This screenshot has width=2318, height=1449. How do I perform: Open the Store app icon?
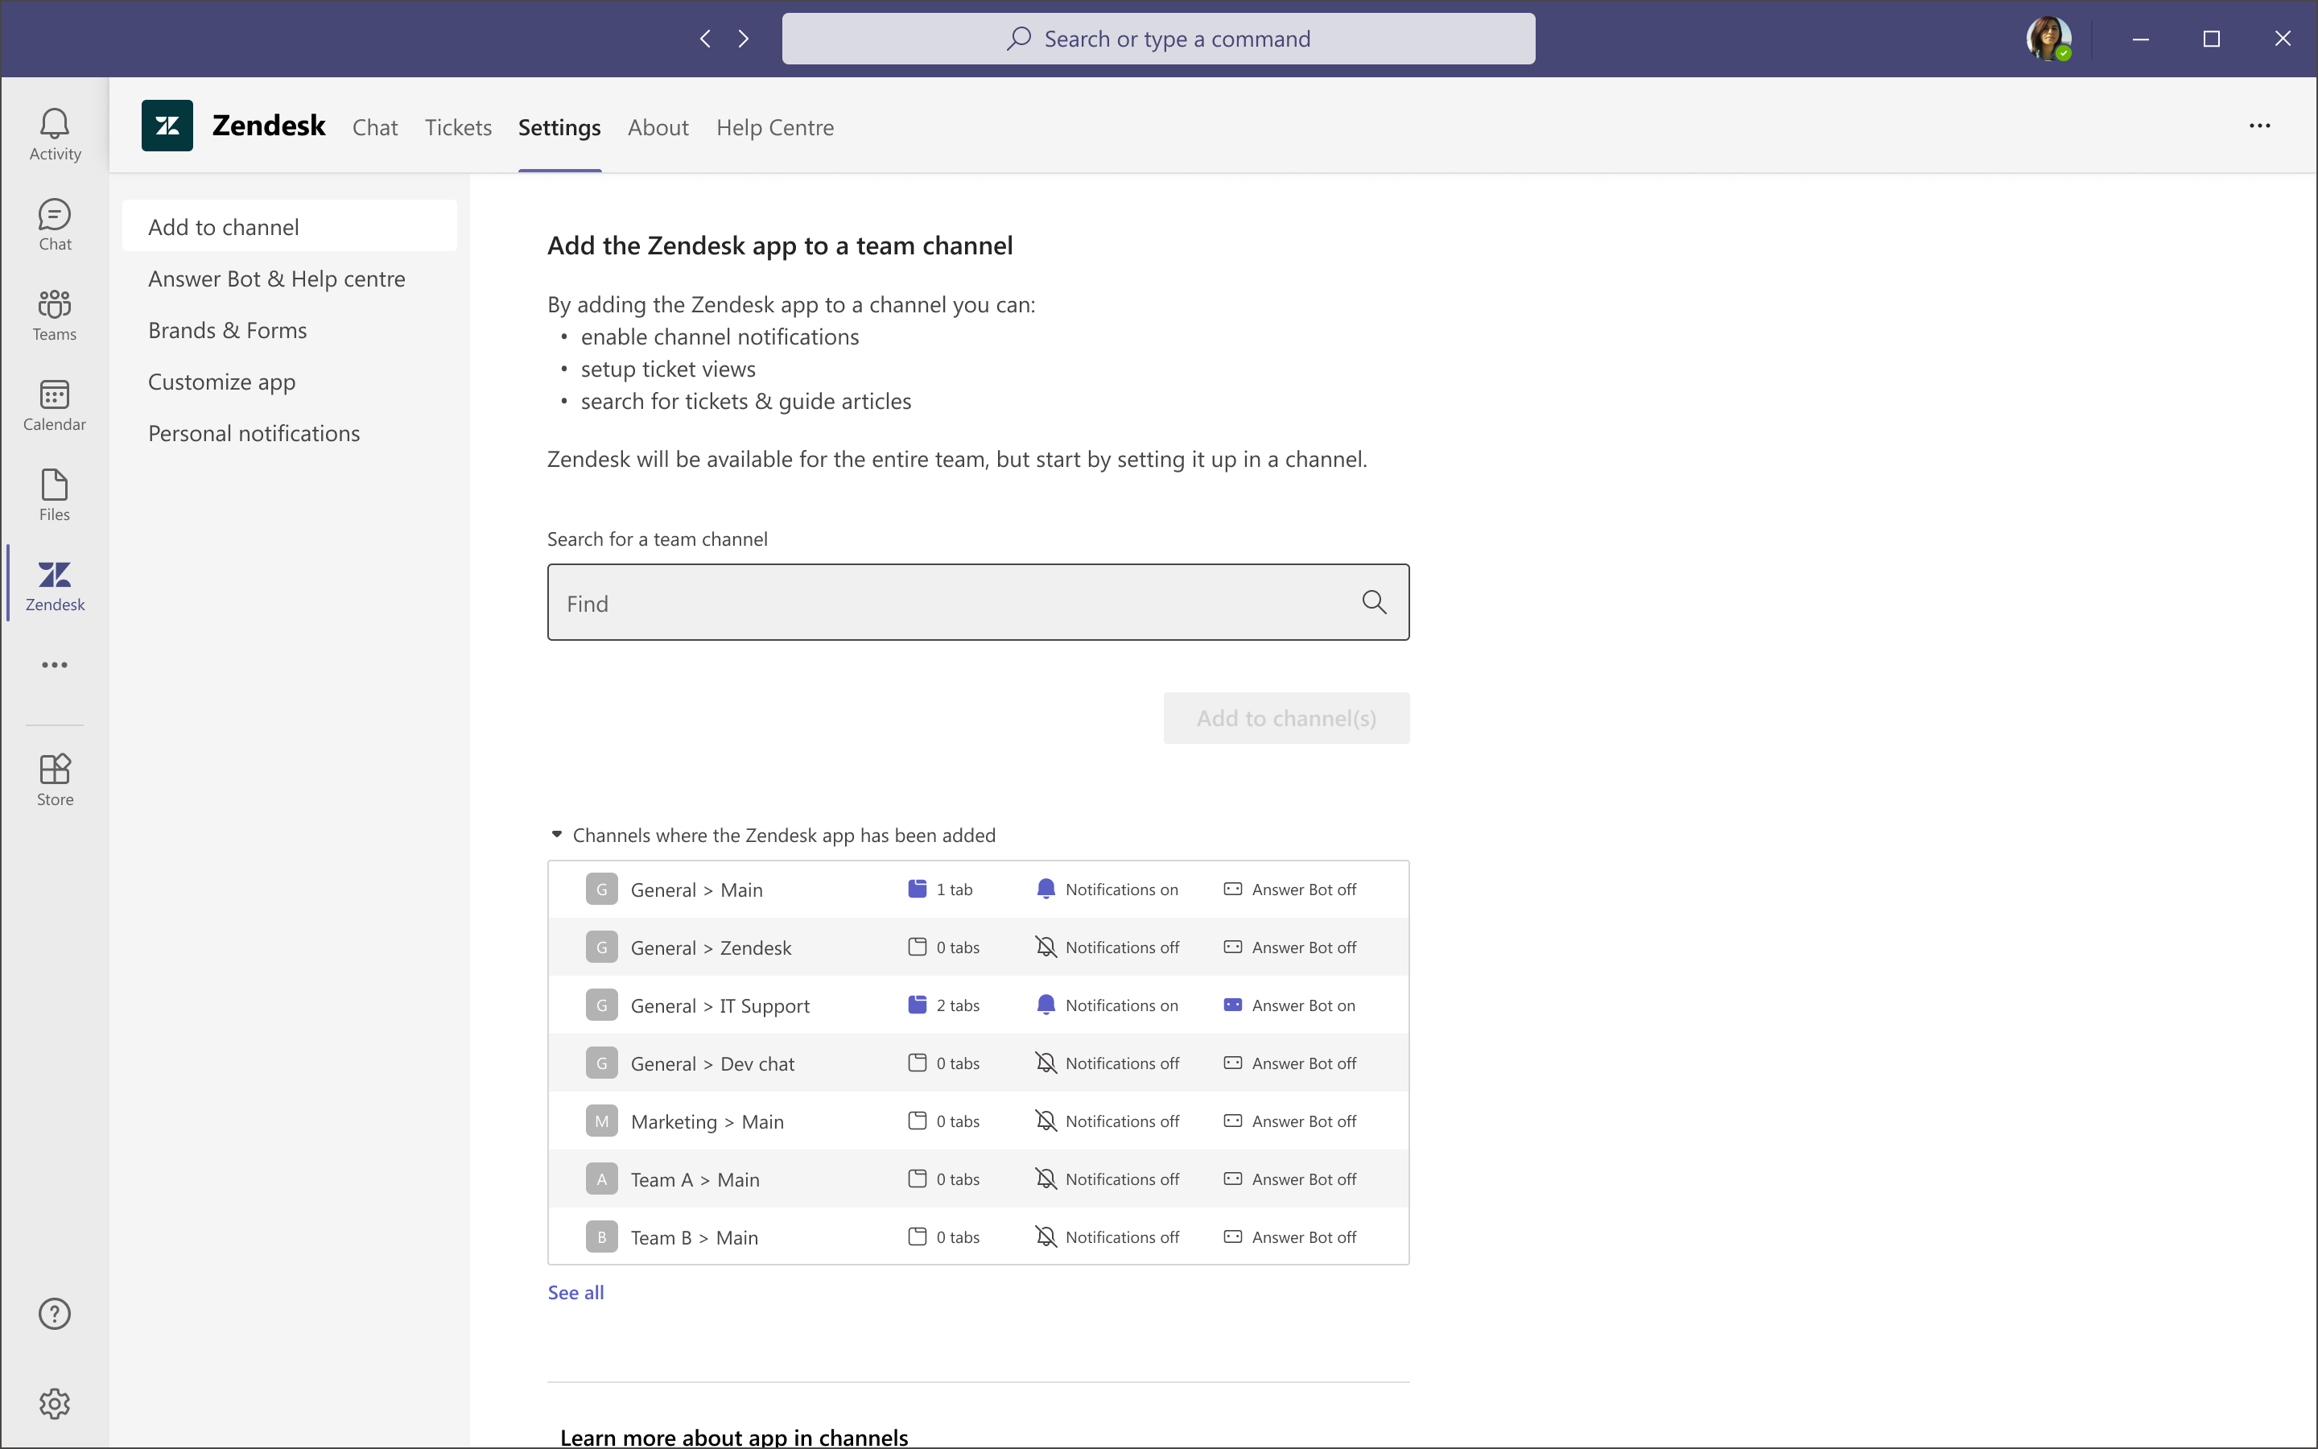[55, 779]
